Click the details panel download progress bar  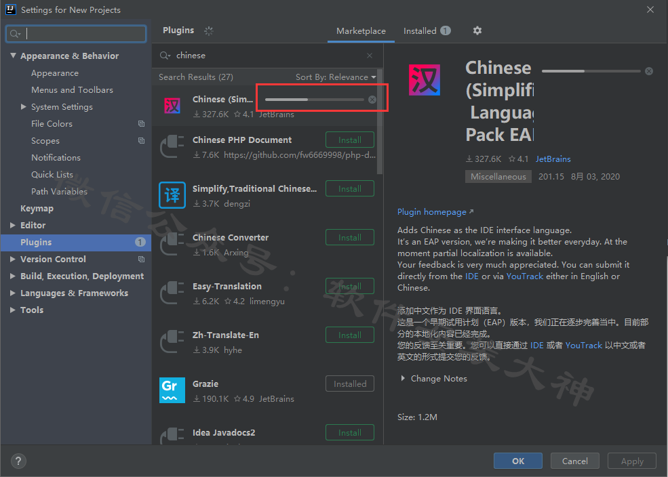591,71
